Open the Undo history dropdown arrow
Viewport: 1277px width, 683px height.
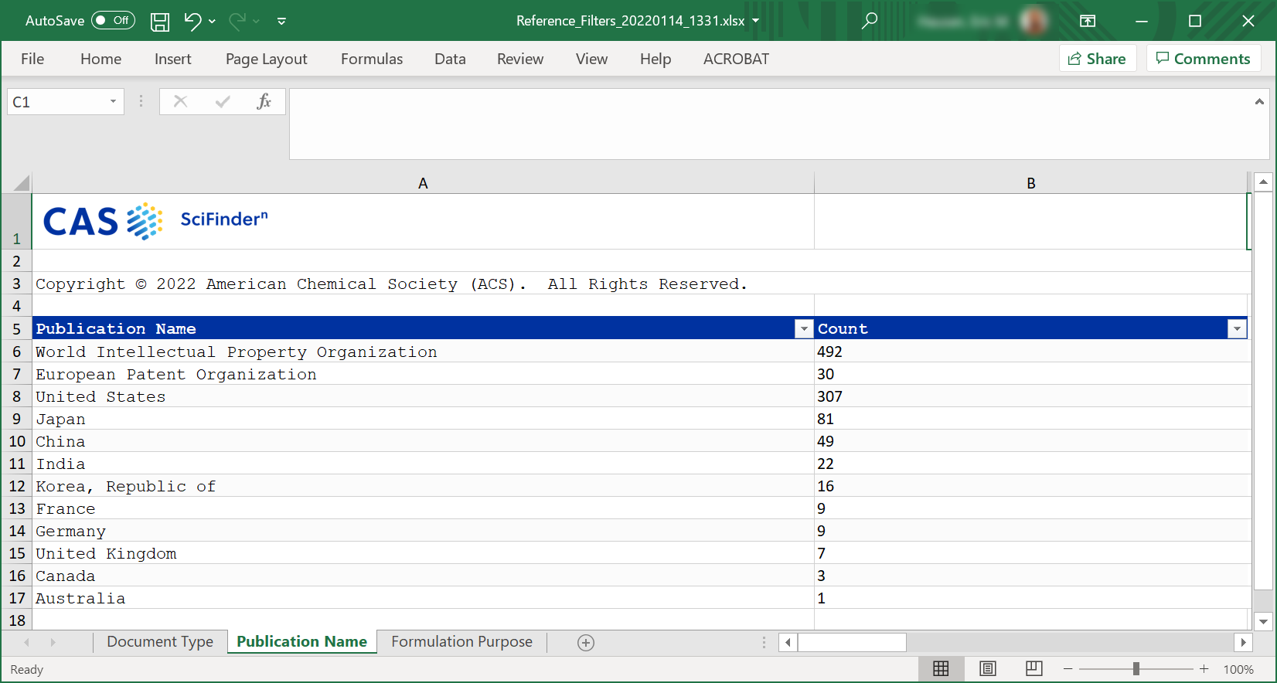[212, 22]
